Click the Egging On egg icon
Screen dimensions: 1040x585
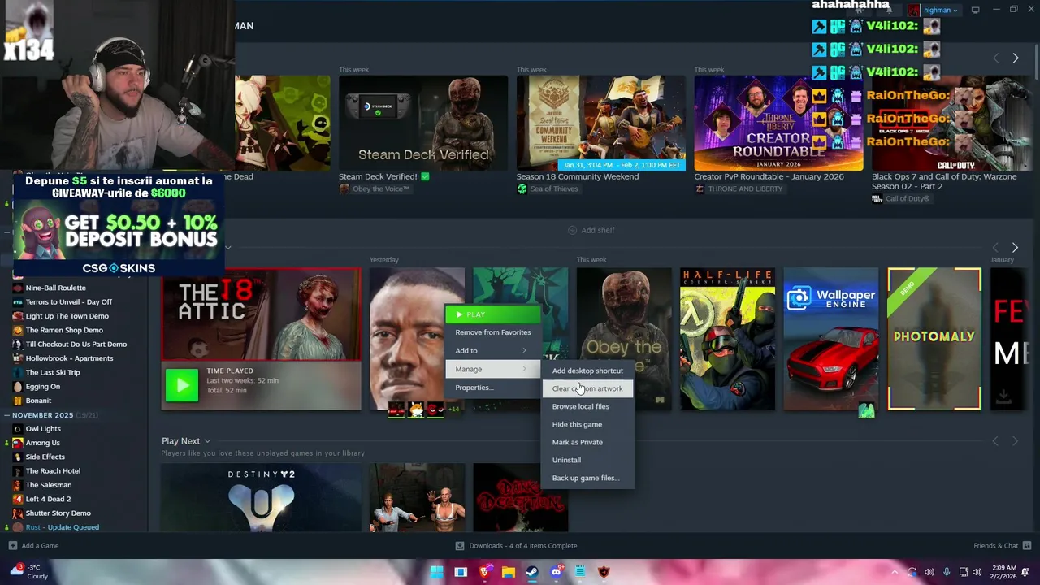[x=18, y=387]
